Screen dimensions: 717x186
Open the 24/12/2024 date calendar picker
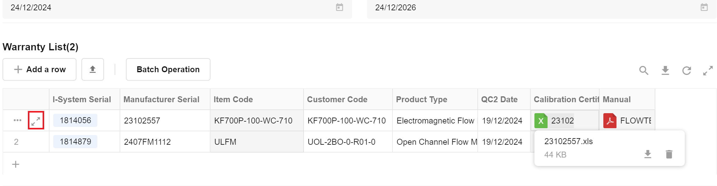point(340,8)
